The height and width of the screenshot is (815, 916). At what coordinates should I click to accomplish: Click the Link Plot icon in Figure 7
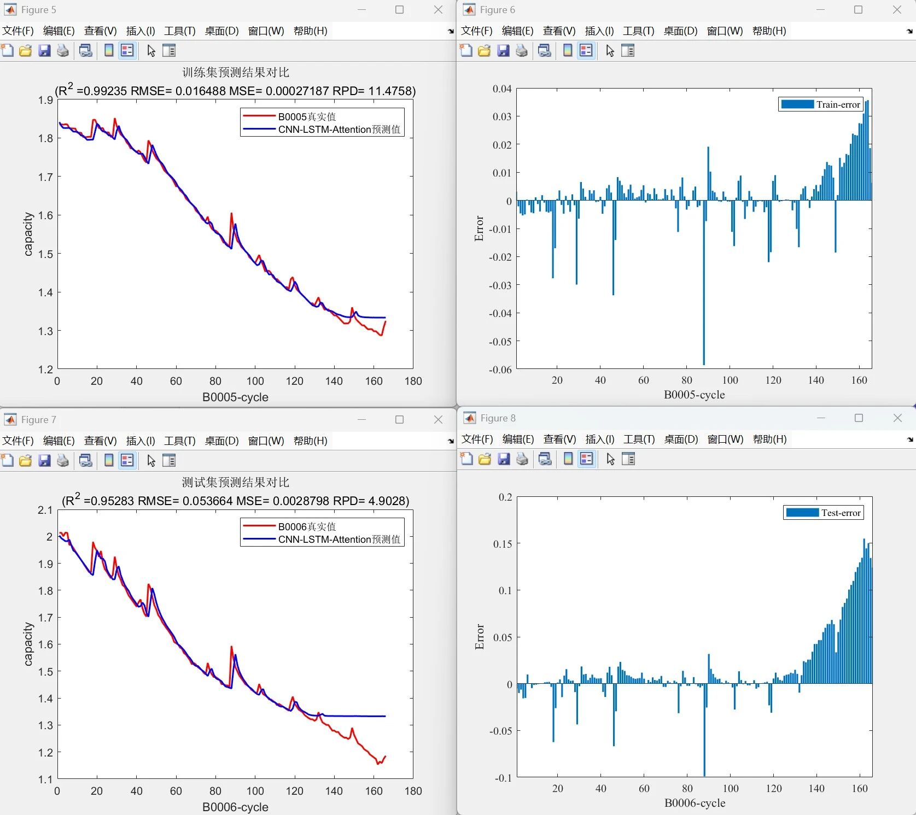click(85, 461)
